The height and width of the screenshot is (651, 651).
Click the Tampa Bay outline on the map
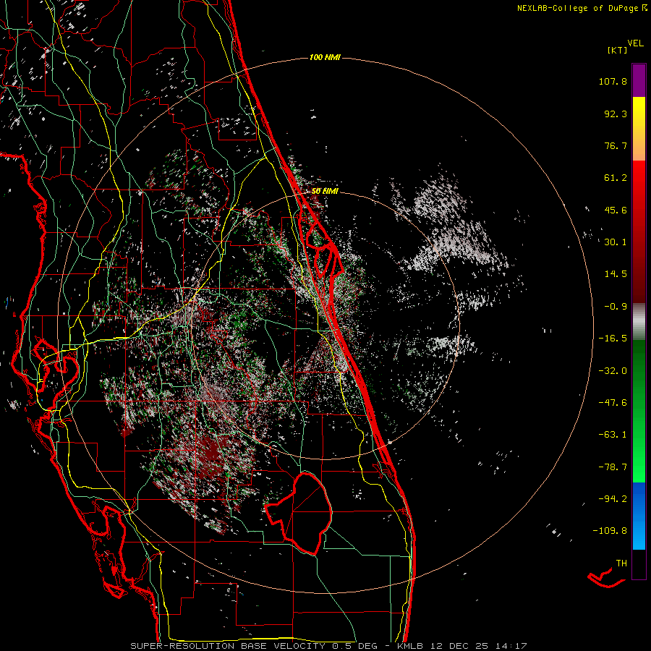tap(56, 375)
